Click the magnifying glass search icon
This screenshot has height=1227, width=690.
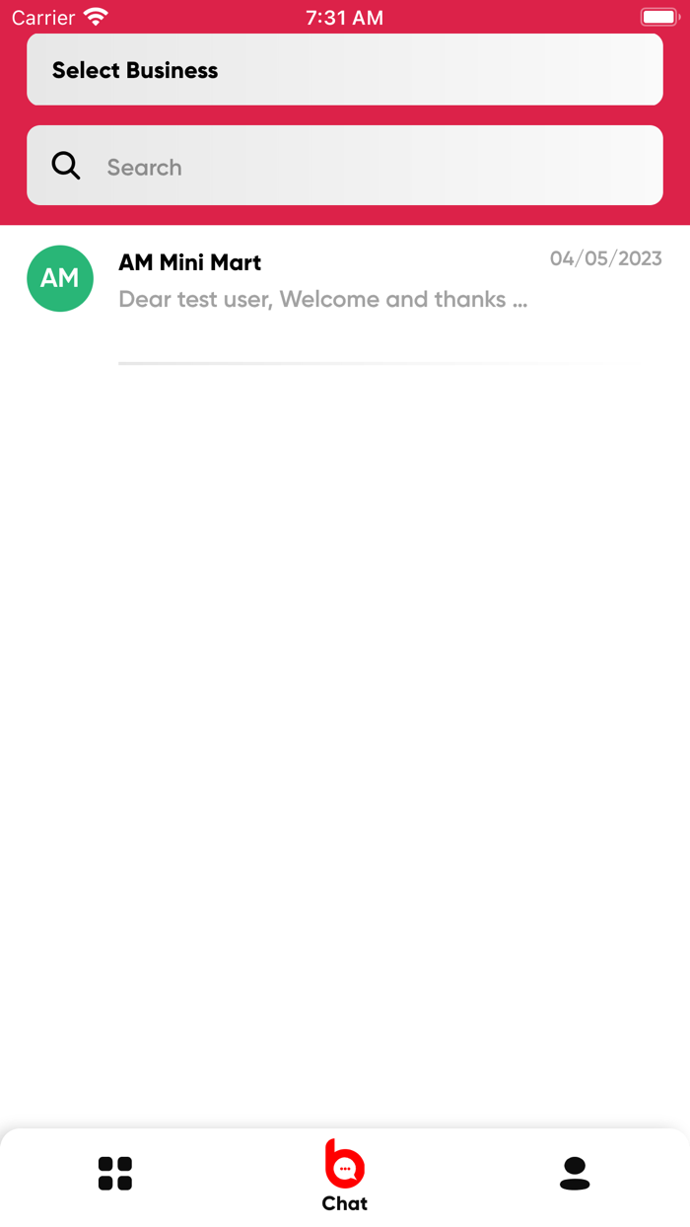(x=66, y=166)
